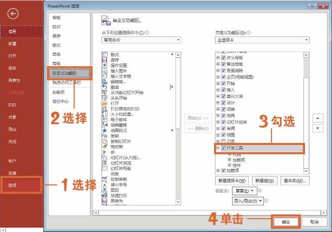Open the 导入/导出 dropdown button
The image size is (332, 232).
(x=247, y=201)
